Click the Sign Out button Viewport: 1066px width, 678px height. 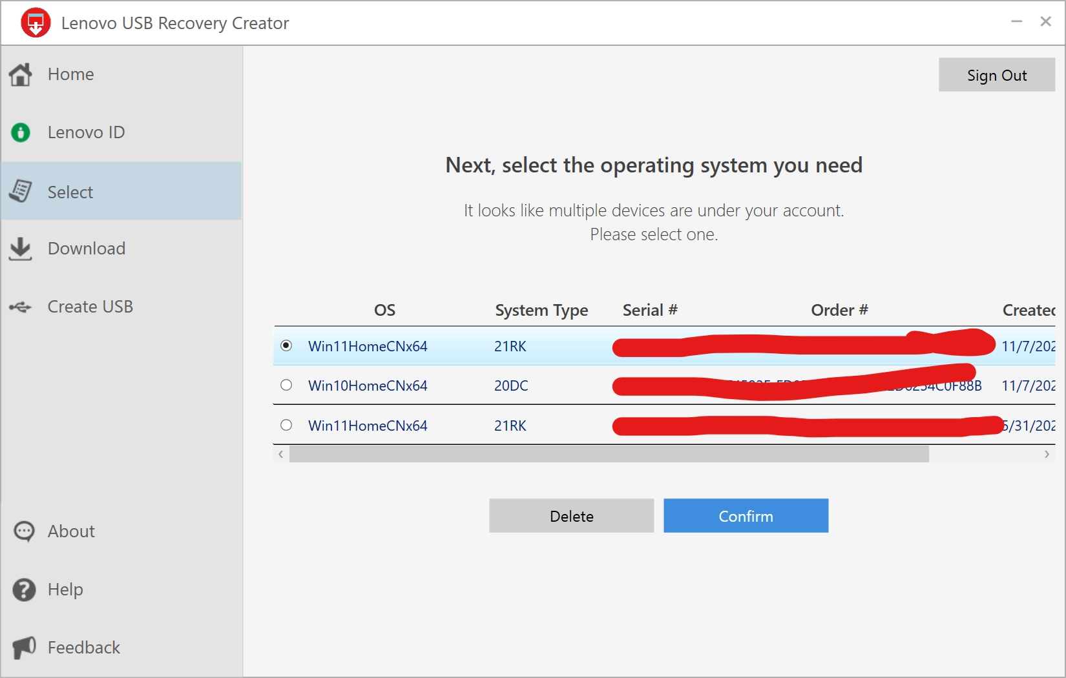point(997,75)
